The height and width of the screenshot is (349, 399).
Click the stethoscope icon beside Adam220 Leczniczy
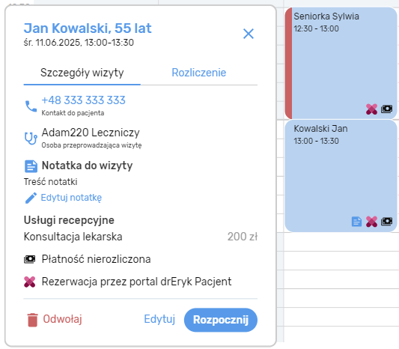tap(31, 139)
